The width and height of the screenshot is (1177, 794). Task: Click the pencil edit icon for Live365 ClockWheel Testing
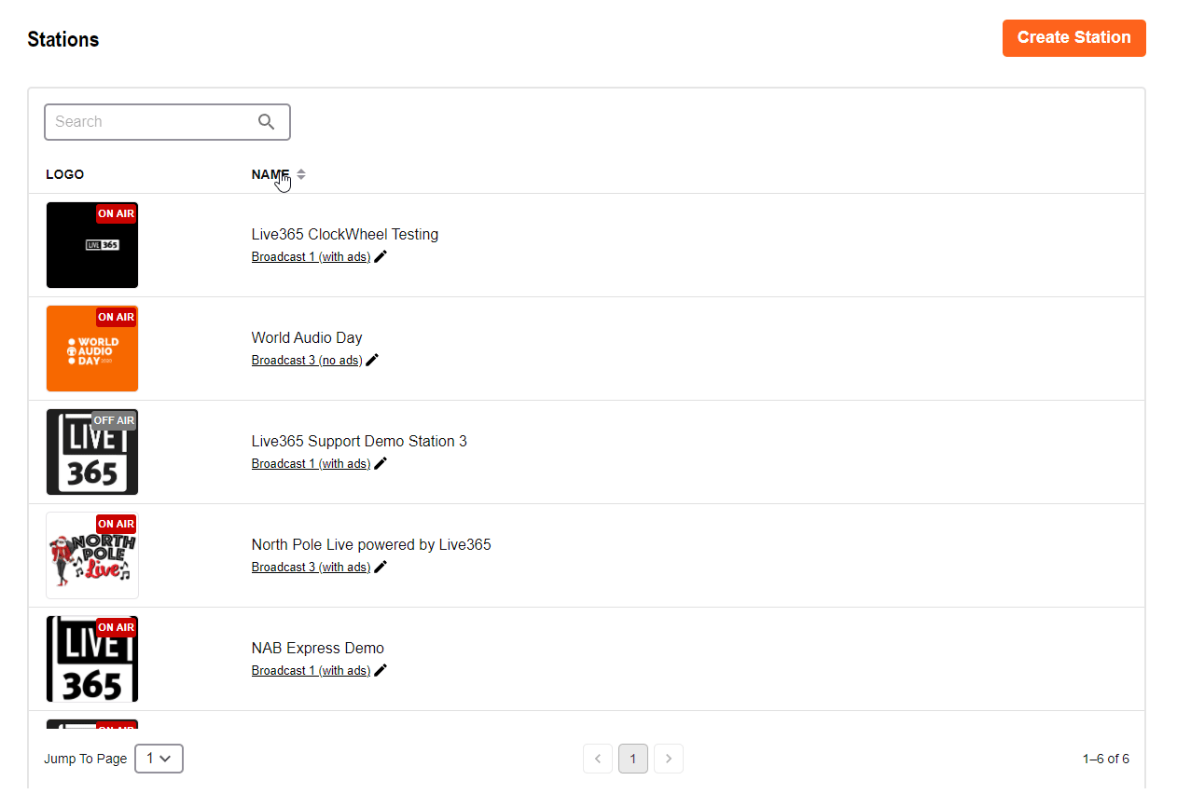[381, 255]
